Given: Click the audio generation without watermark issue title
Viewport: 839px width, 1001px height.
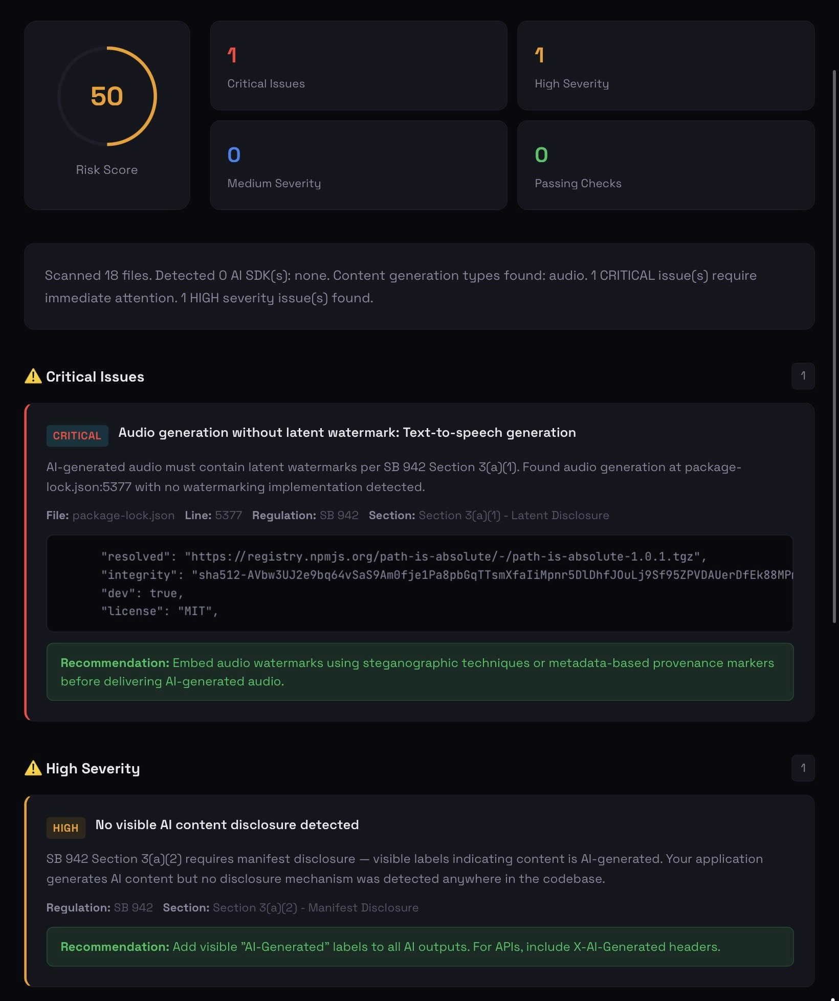Looking at the screenshot, I should click(347, 433).
